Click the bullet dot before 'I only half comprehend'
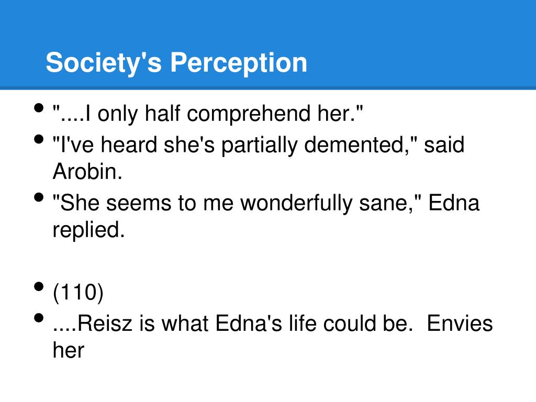The image size is (536, 402). (39, 108)
